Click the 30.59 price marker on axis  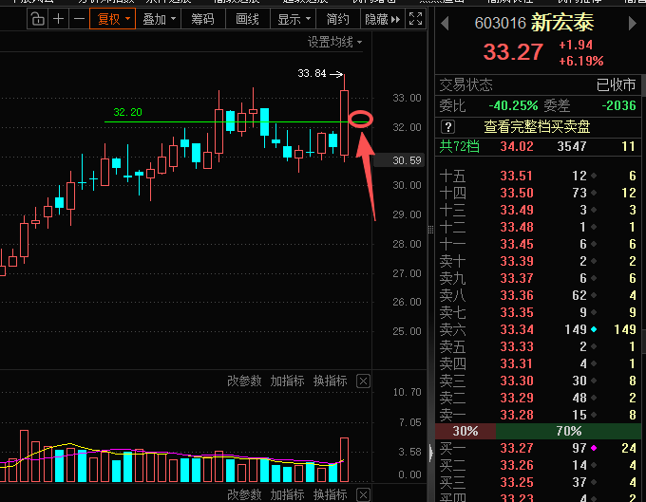click(x=399, y=160)
